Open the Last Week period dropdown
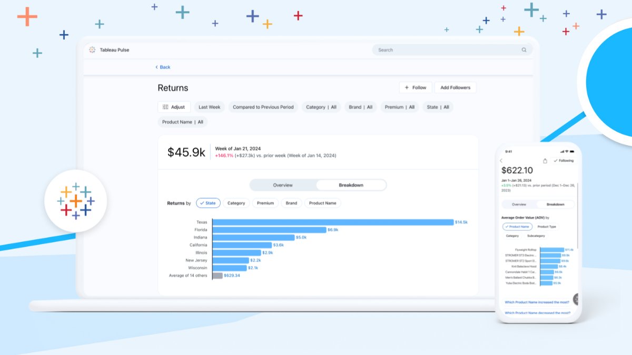This screenshot has height=355, width=632. tap(210, 107)
